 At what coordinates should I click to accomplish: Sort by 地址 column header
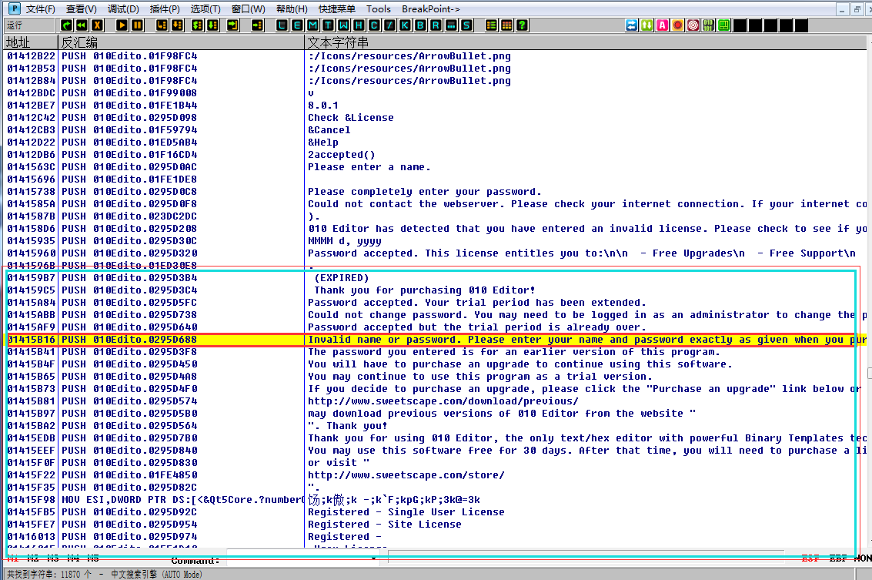[31, 42]
